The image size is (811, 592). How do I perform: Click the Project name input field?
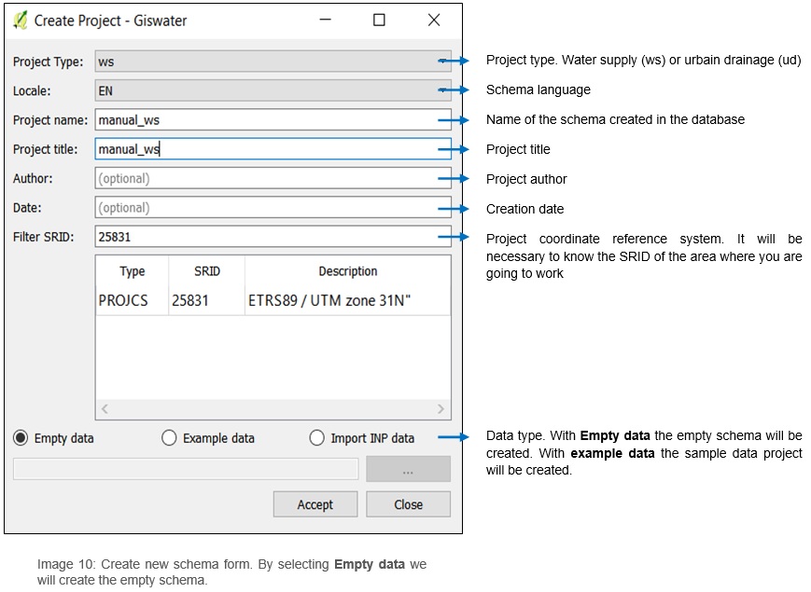[273, 119]
